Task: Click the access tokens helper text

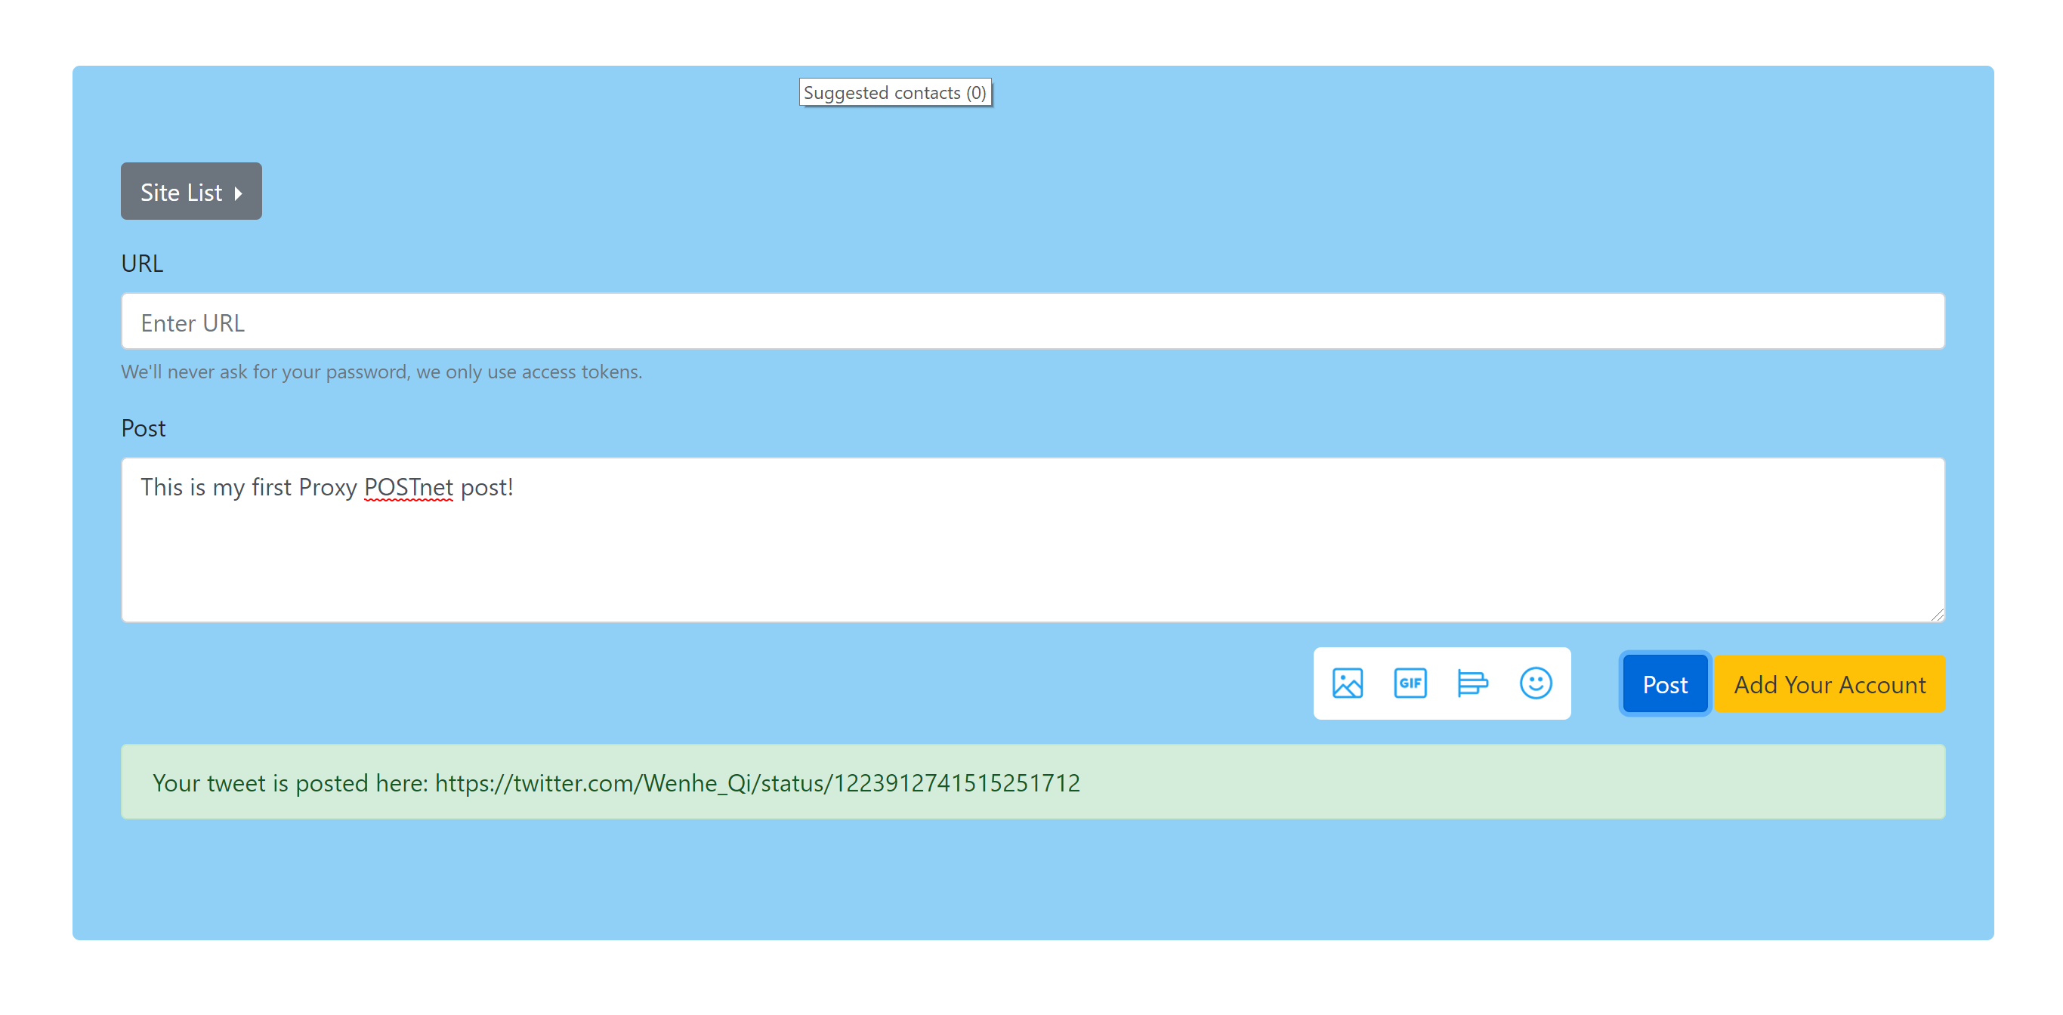Action: coord(381,372)
